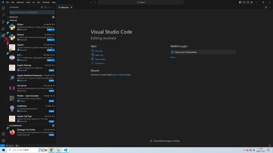Filter extensions using the funnel icon
This screenshot has width=273, height=153.
point(42,7)
